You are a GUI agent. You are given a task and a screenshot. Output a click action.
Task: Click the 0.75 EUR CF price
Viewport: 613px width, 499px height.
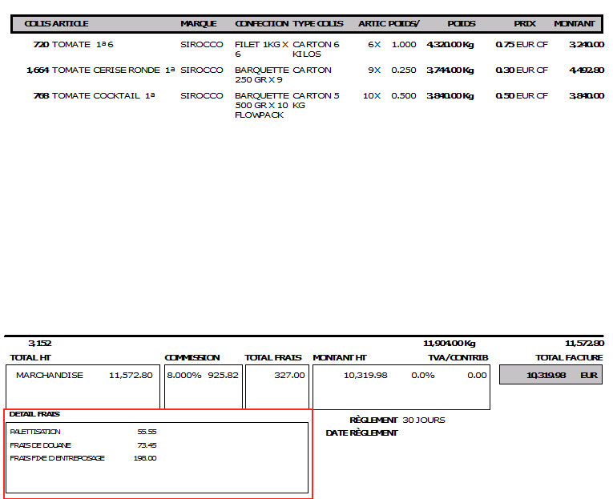522,45
